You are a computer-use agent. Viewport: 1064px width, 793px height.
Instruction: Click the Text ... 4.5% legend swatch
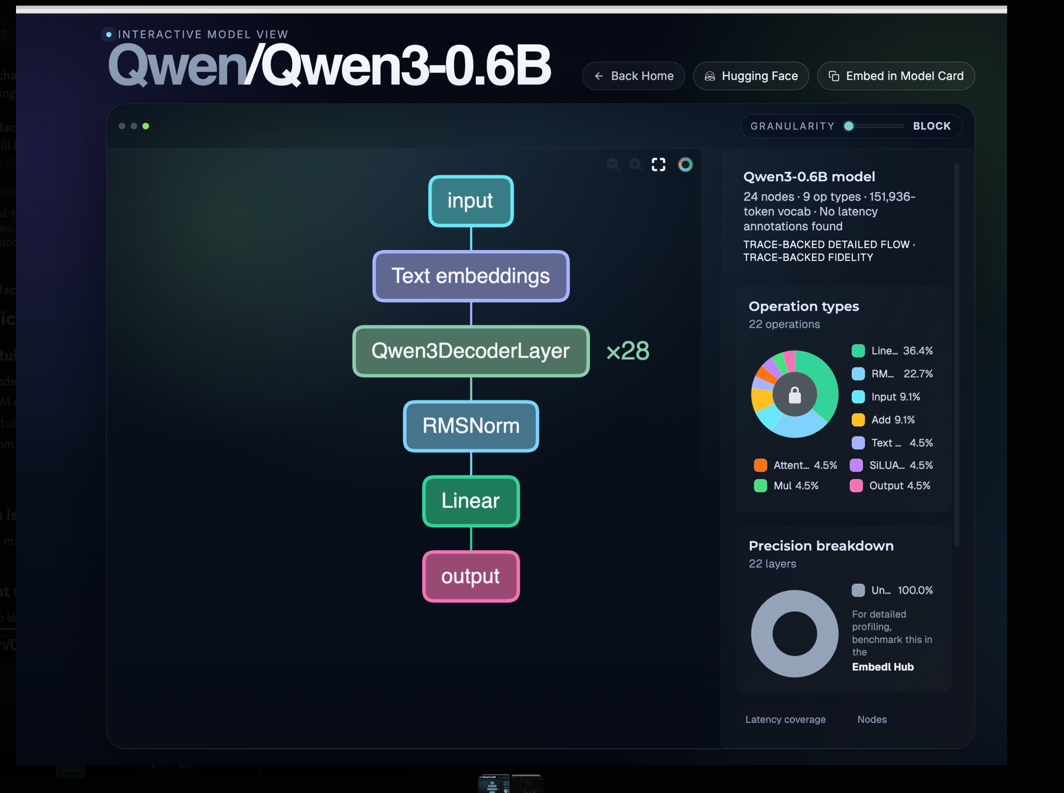point(858,443)
